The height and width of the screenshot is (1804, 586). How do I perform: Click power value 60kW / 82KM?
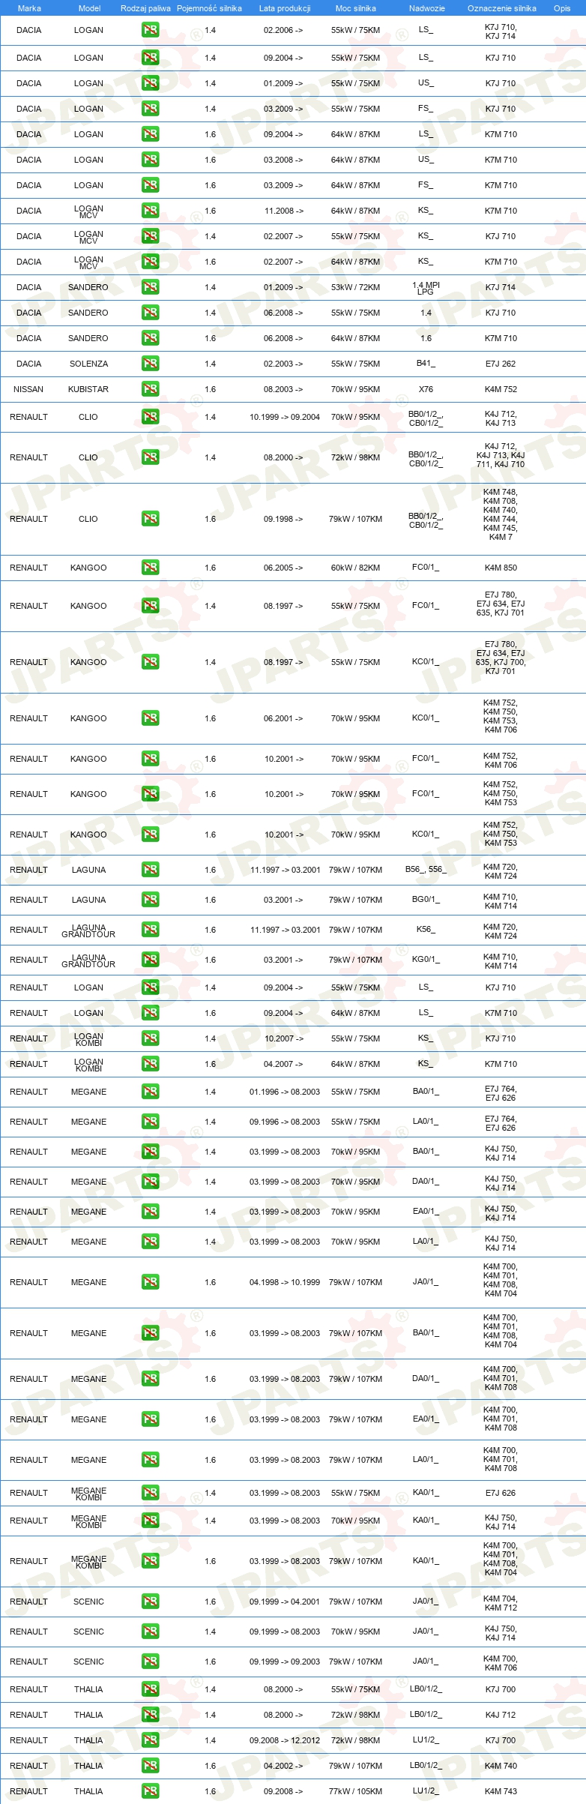tap(356, 568)
